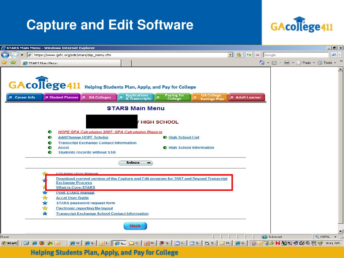Click the wireless network tray icon
Image resolution: width=344 pixels, height=258 pixels.
click(320, 243)
